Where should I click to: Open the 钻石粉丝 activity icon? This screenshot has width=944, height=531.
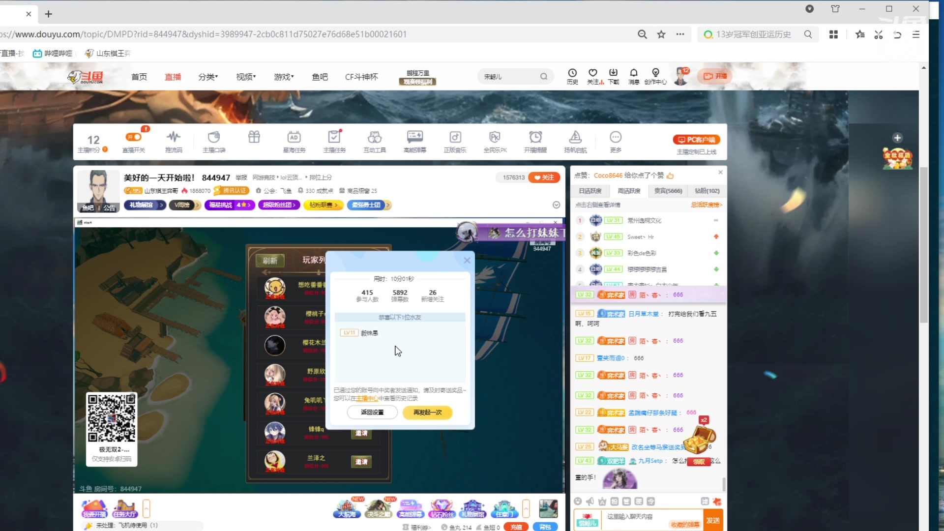point(442,508)
